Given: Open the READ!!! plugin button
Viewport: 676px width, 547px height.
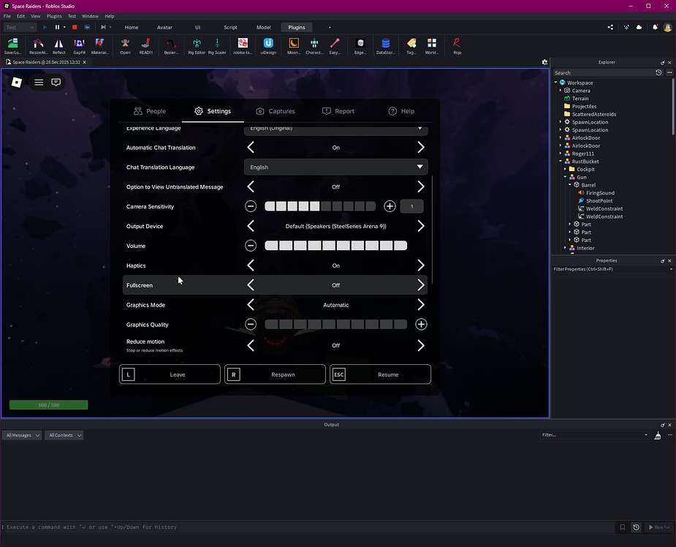Looking at the screenshot, I should click(145, 46).
